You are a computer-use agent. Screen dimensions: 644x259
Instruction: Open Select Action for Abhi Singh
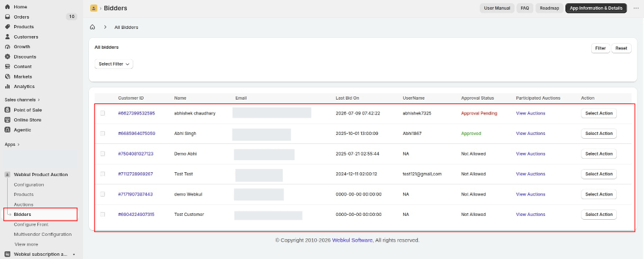598,133
